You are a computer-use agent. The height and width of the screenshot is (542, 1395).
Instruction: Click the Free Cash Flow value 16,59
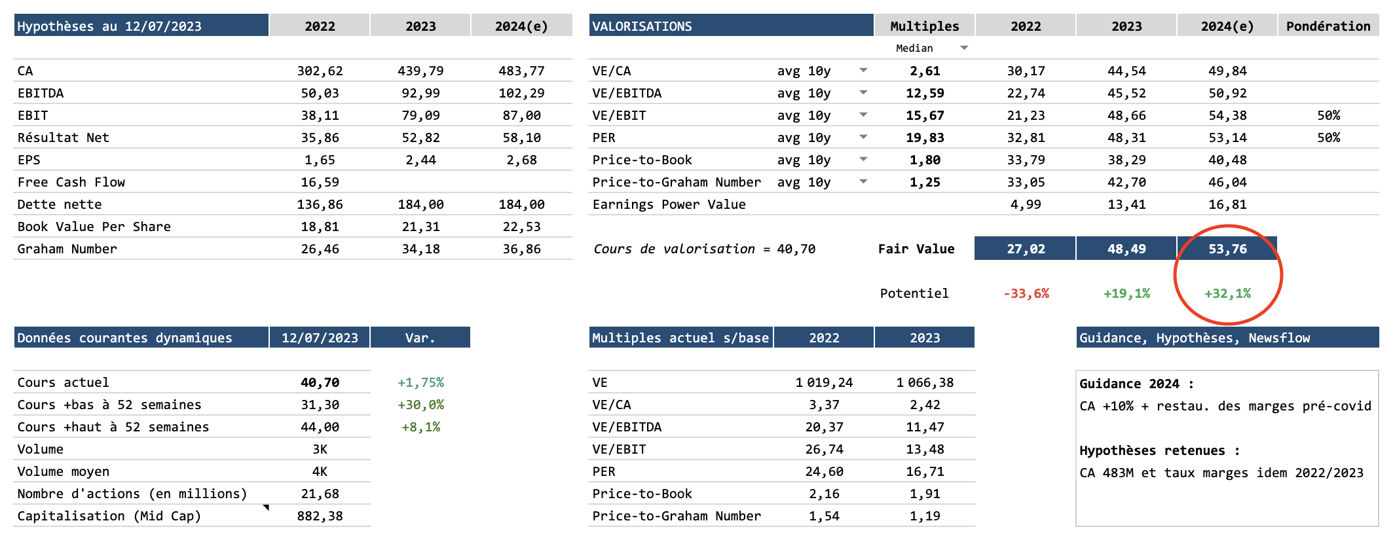(320, 182)
